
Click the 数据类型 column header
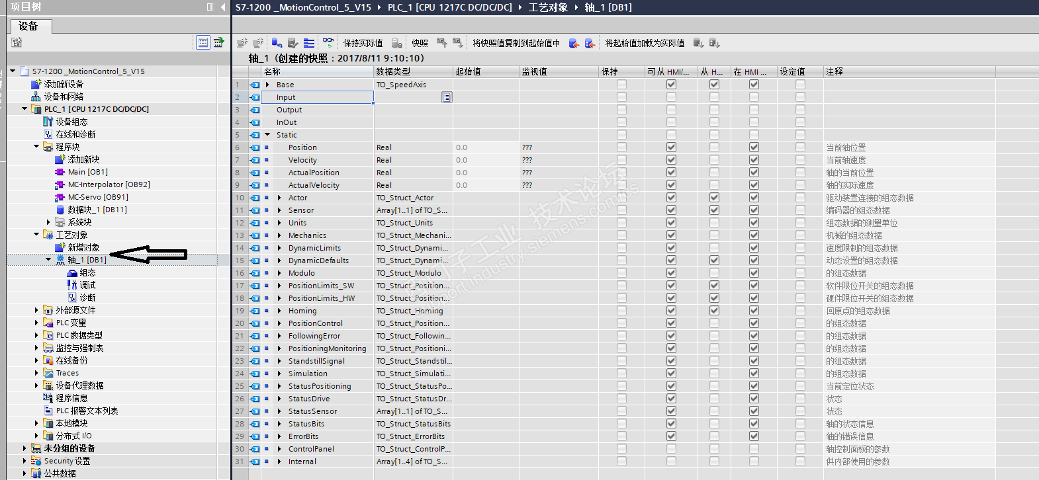click(414, 71)
